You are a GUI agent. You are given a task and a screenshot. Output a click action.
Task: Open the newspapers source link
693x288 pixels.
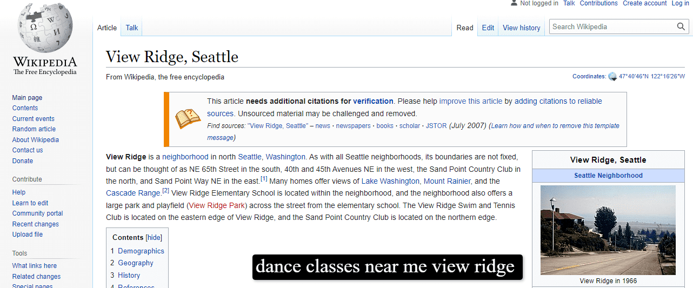click(354, 126)
